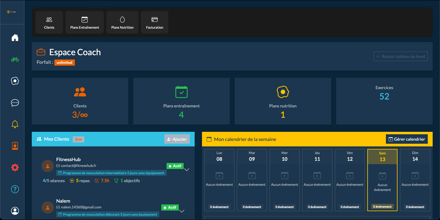Open the fried egg nutrition sidebar icon
Image resolution: width=440 pixels, height=220 pixels.
click(15, 81)
